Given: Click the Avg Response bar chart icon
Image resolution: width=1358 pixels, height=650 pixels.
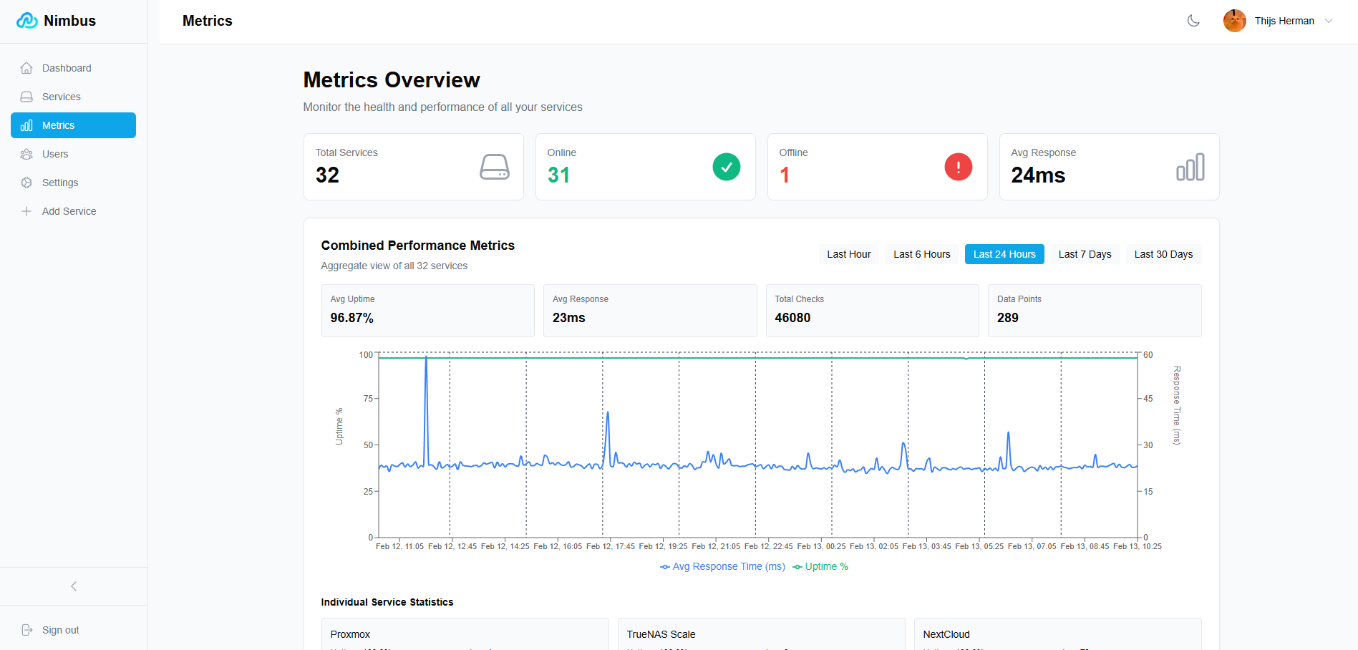Looking at the screenshot, I should 1190,167.
